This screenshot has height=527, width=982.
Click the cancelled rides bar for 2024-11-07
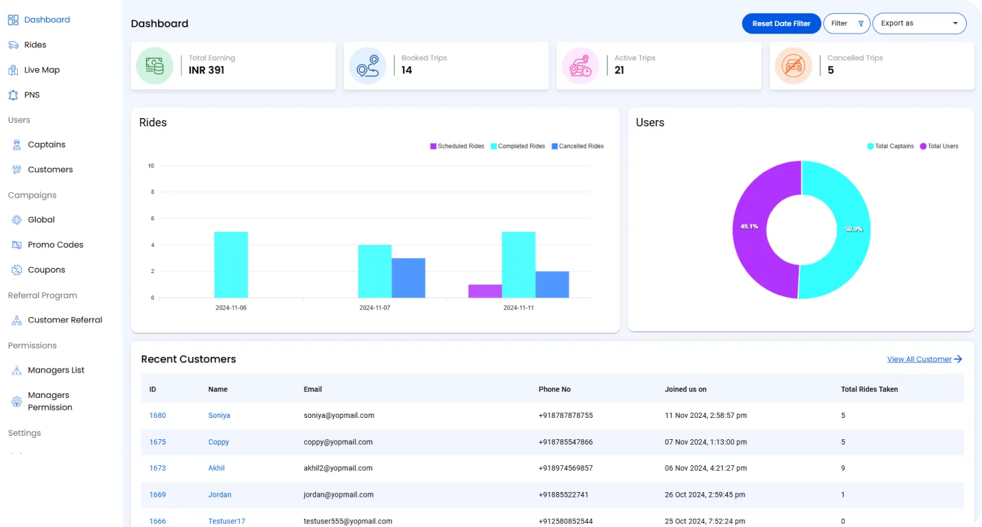[x=409, y=278]
